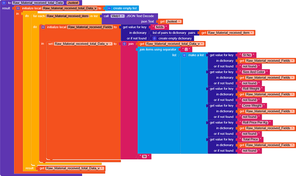Edit the "Cone Weight" text block

pos(252,106)
